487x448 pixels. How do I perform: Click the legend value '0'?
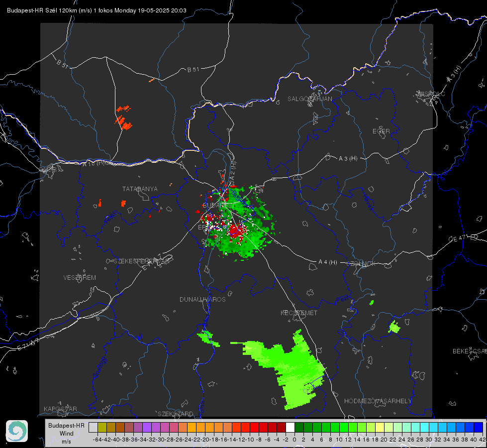point(294,440)
